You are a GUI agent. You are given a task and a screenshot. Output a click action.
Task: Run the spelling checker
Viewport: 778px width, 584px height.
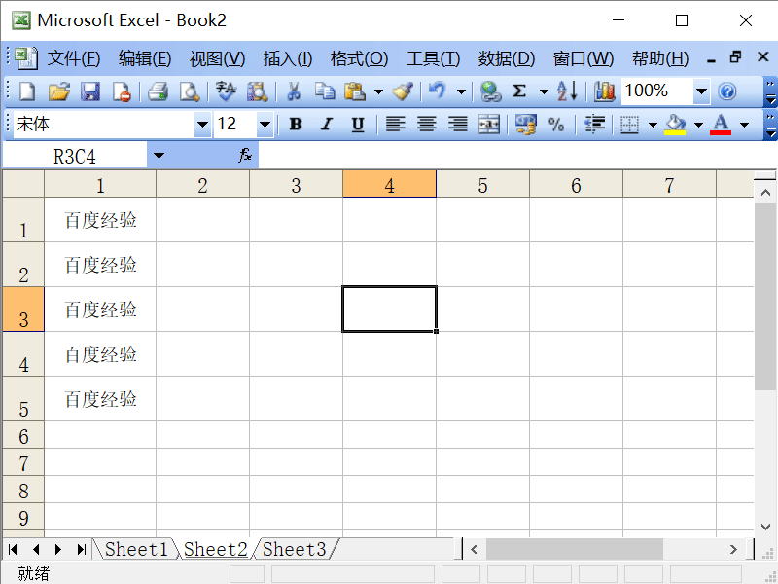pos(224,91)
